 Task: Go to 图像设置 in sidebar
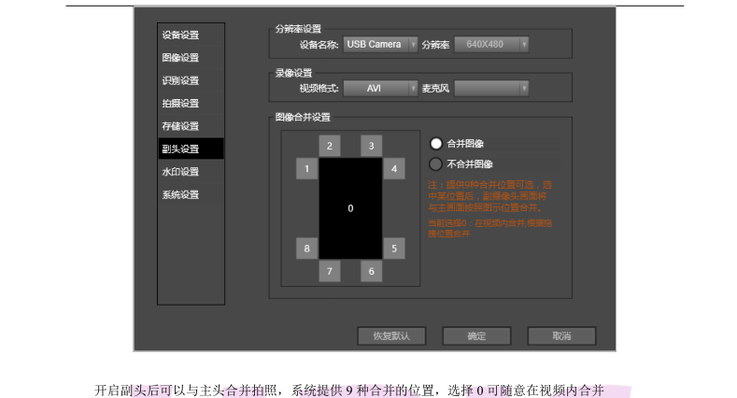tap(180, 58)
